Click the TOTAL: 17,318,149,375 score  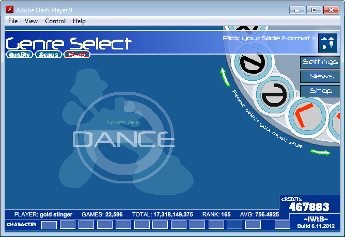click(x=163, y=214)
